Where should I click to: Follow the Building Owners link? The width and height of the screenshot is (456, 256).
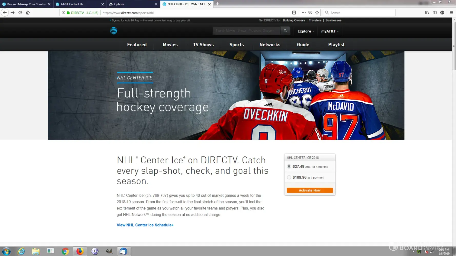(294, 20)
